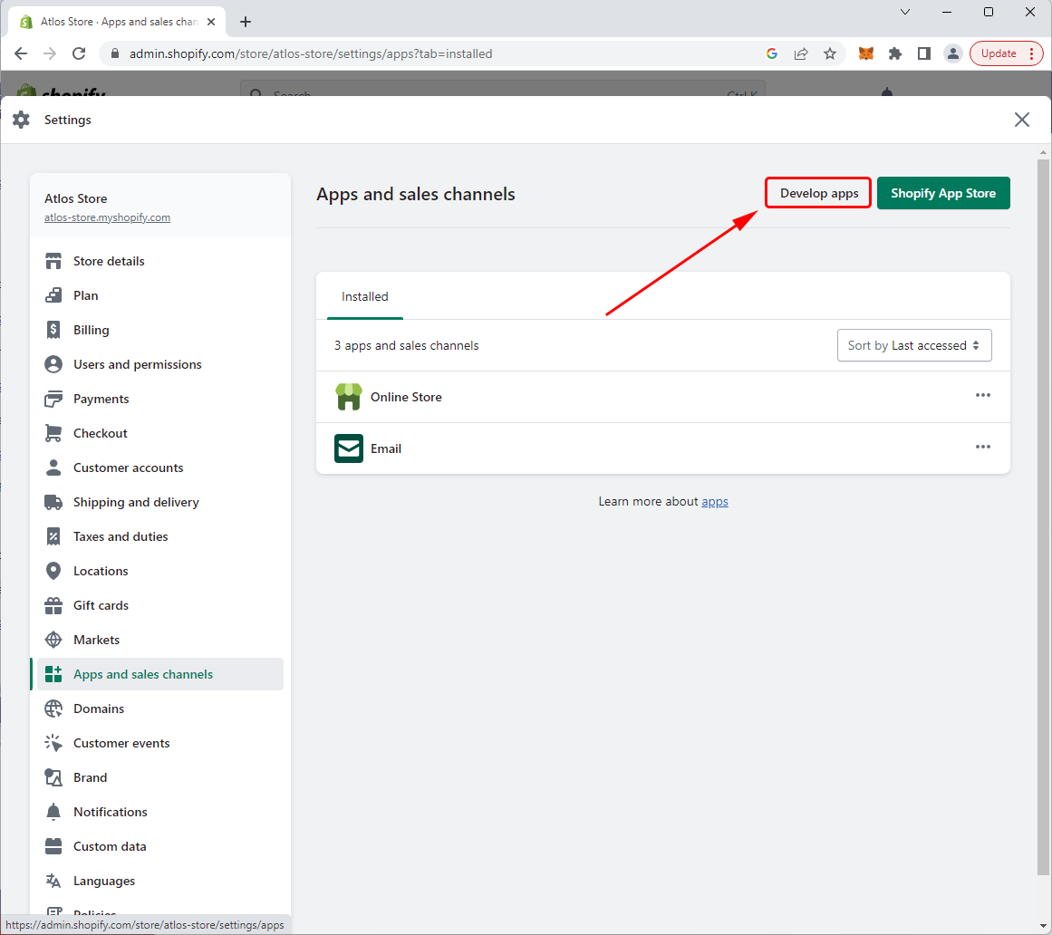Click the Users and permissions person icon
Screen dimensions: 1052x935
53,364
